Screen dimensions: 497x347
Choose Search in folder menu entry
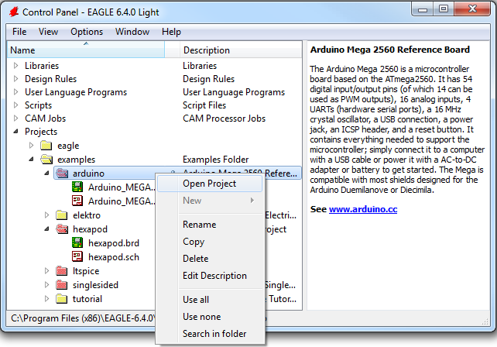(x=214, y=334)
